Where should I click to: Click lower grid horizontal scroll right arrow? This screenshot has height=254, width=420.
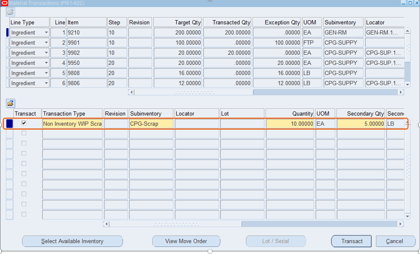coord(401,224)
